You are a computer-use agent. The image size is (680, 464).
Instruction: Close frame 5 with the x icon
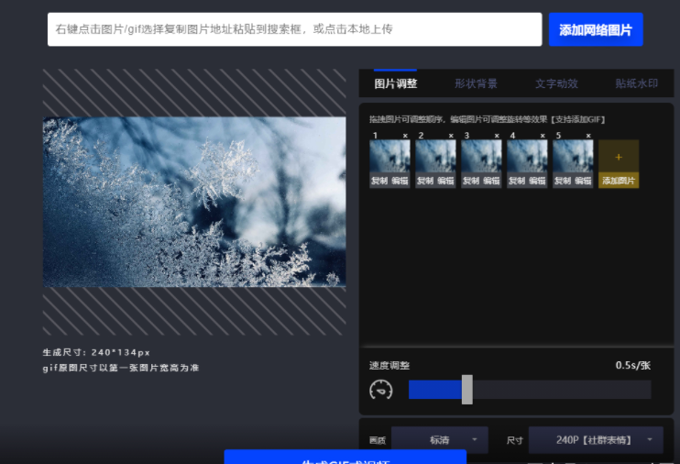pos(588,136)
